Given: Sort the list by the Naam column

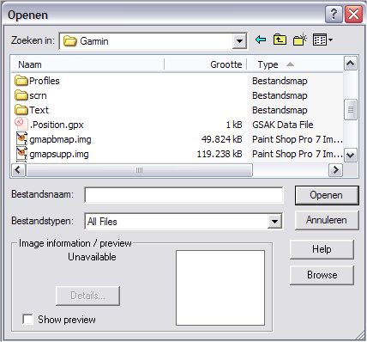Looking at the screenshot, I should (87, 64).
